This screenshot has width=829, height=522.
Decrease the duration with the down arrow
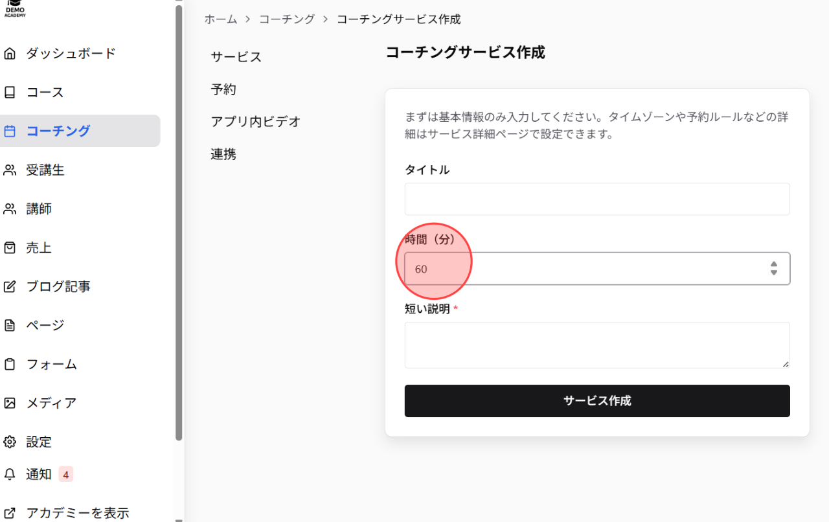tap(774, 273)
